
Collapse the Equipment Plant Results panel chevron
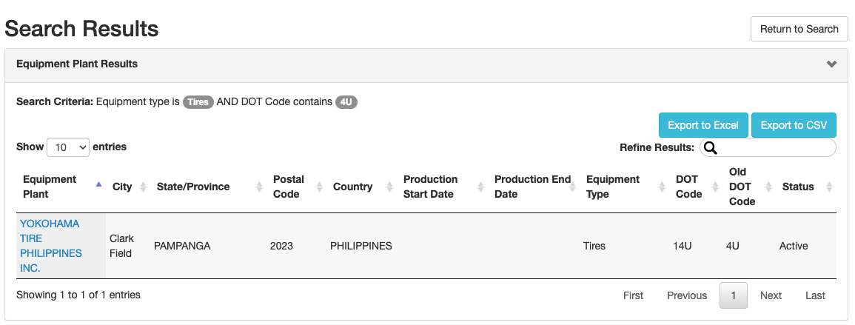tap(831, 64)
